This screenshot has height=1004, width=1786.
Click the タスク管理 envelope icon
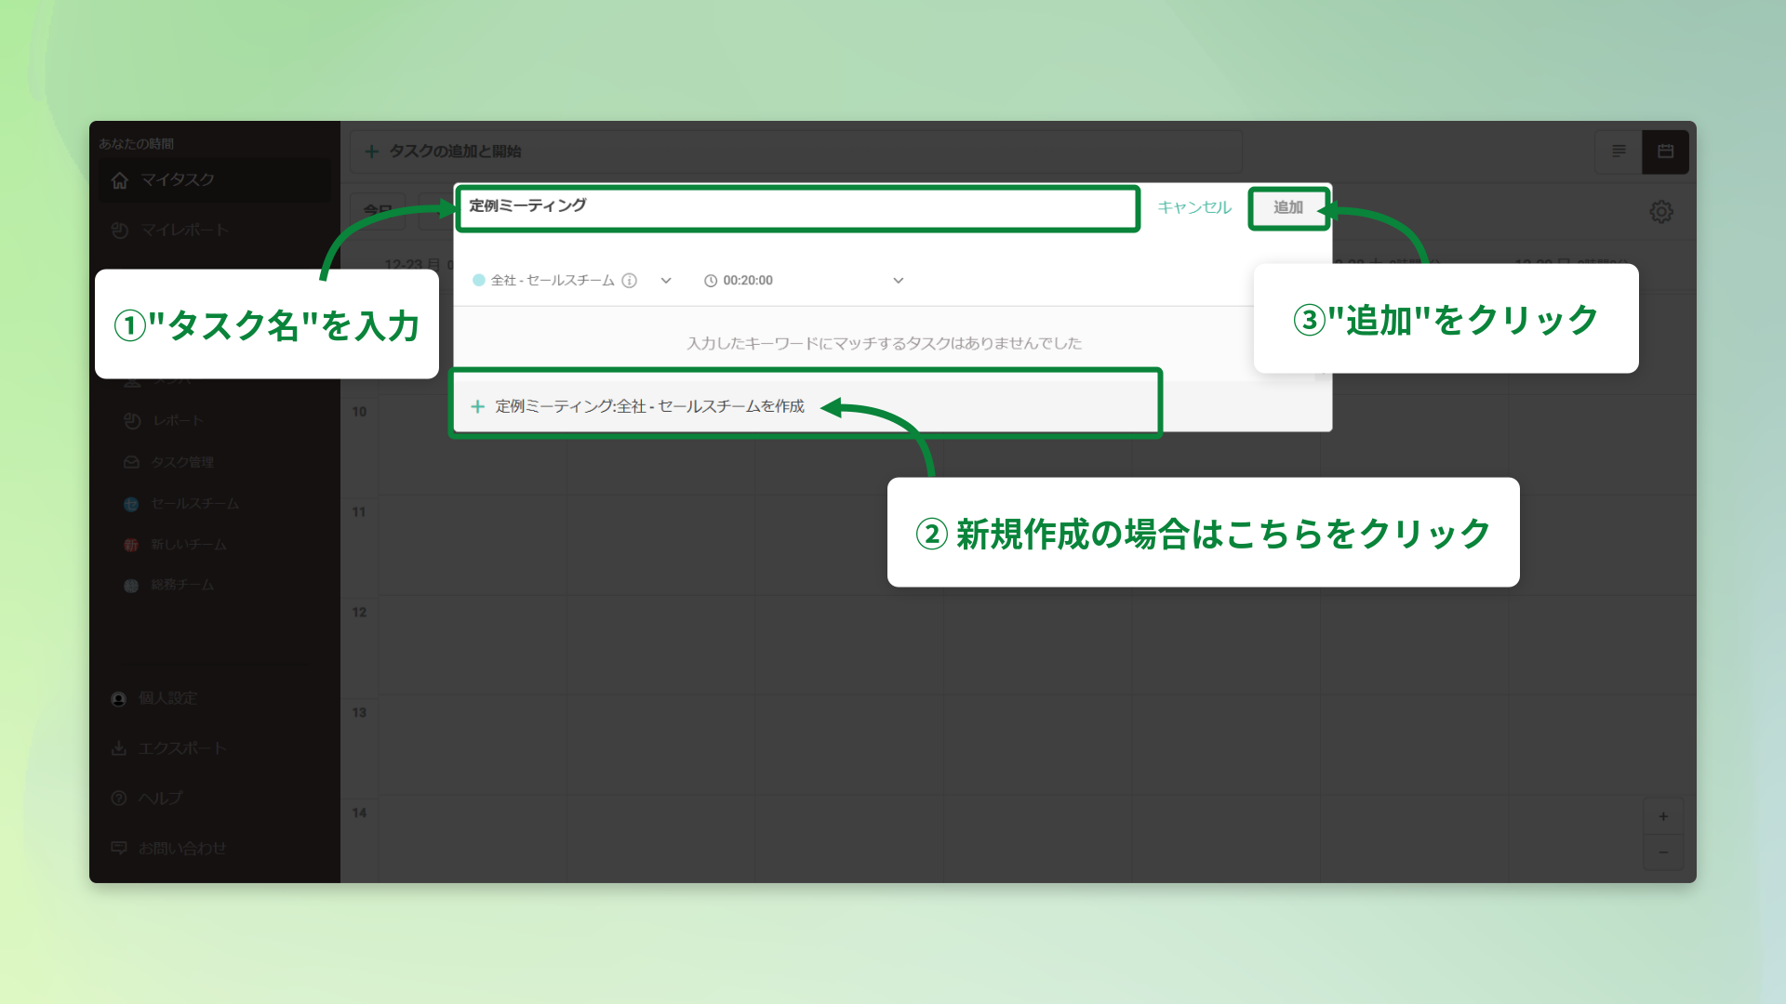[129, 462]
